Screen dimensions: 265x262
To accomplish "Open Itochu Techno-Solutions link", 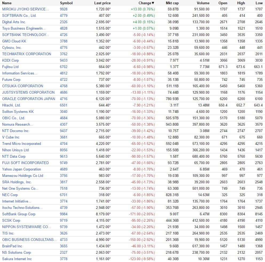I will click(x=22, y=208).
